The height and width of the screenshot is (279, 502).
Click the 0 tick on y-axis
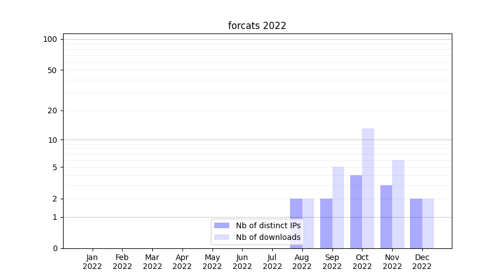click(x=55, y=248)
